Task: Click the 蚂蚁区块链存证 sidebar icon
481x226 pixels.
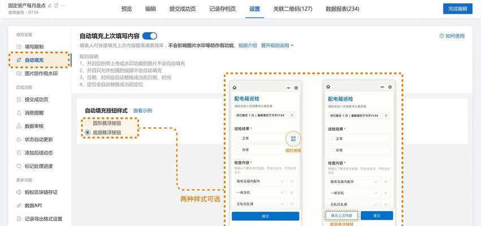Action: (19, 193)
